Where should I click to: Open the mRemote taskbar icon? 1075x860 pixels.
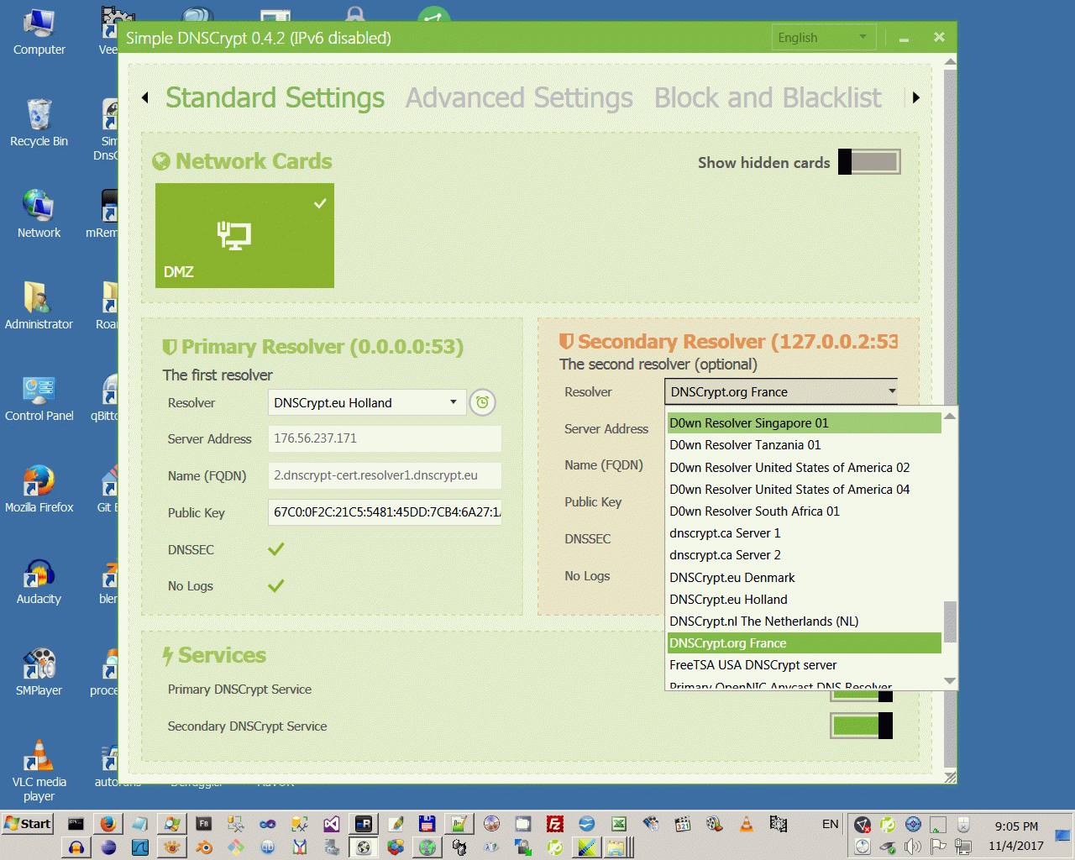364,824
